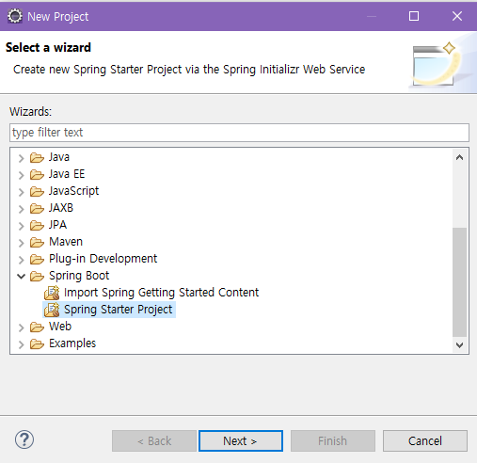Screen dimensions: 477x463
Task: Click the wizard list scrollbar thumb
Action: click(x=459, y=282)
